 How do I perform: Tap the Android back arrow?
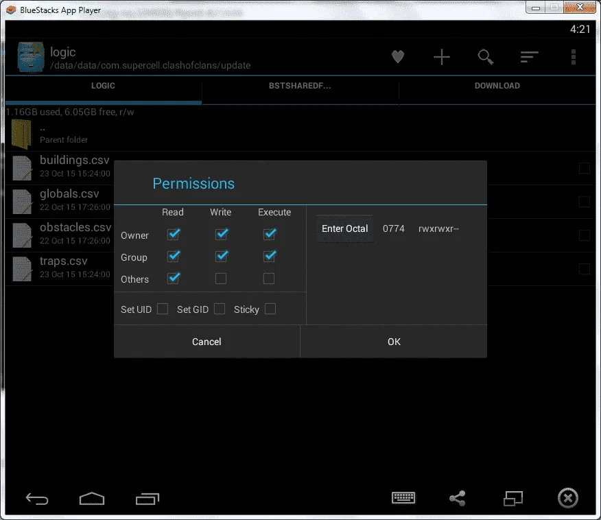37,499
